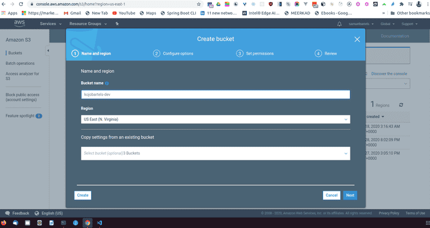Change language via English (US)

[49, 213]
